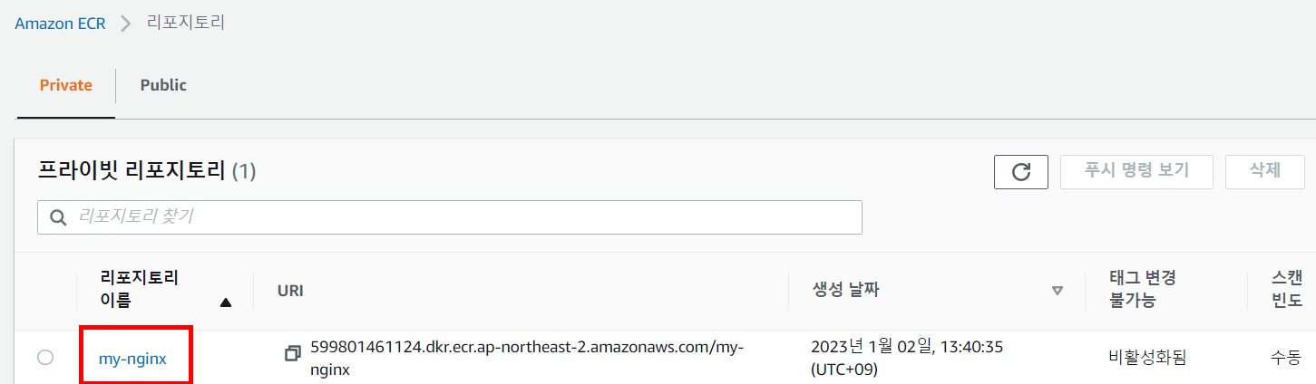1316x384 pixels.
Task: Click the 푸시 명령 보기 button
Action: [x=1136, y=171]
